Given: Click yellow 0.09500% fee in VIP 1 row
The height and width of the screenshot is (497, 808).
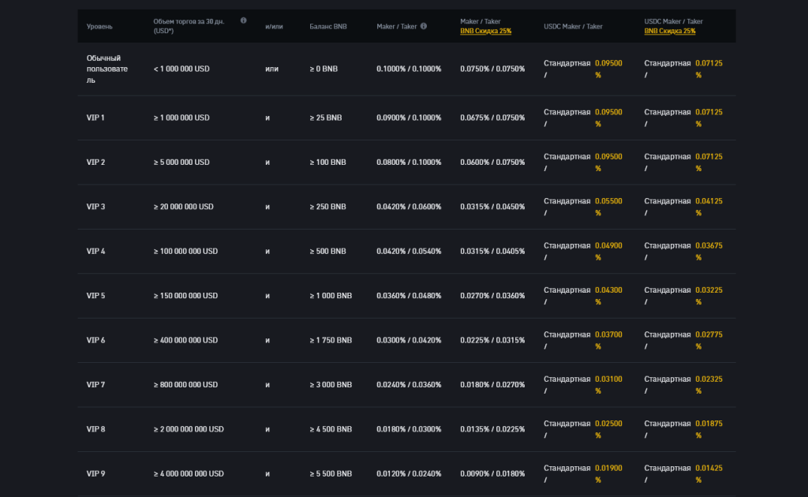Looking at the screenshot, I should 608,112.
